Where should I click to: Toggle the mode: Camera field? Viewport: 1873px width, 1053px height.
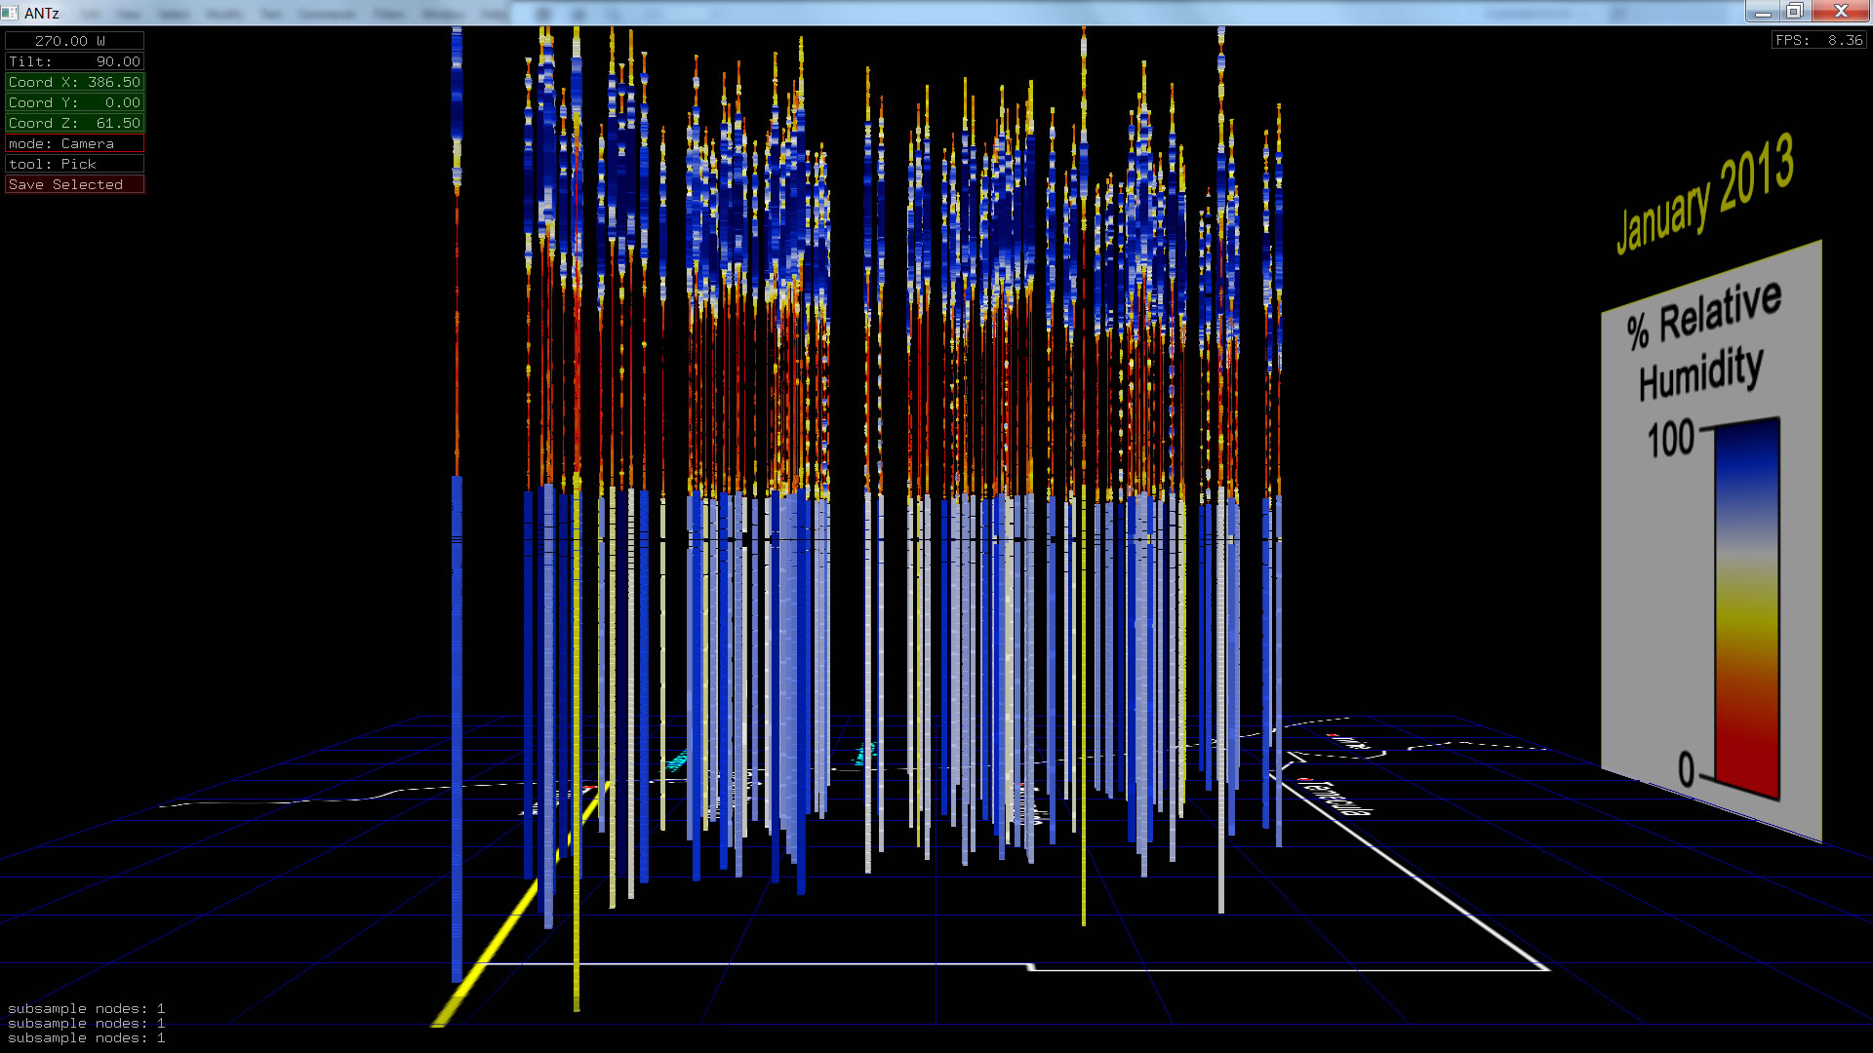74,143
